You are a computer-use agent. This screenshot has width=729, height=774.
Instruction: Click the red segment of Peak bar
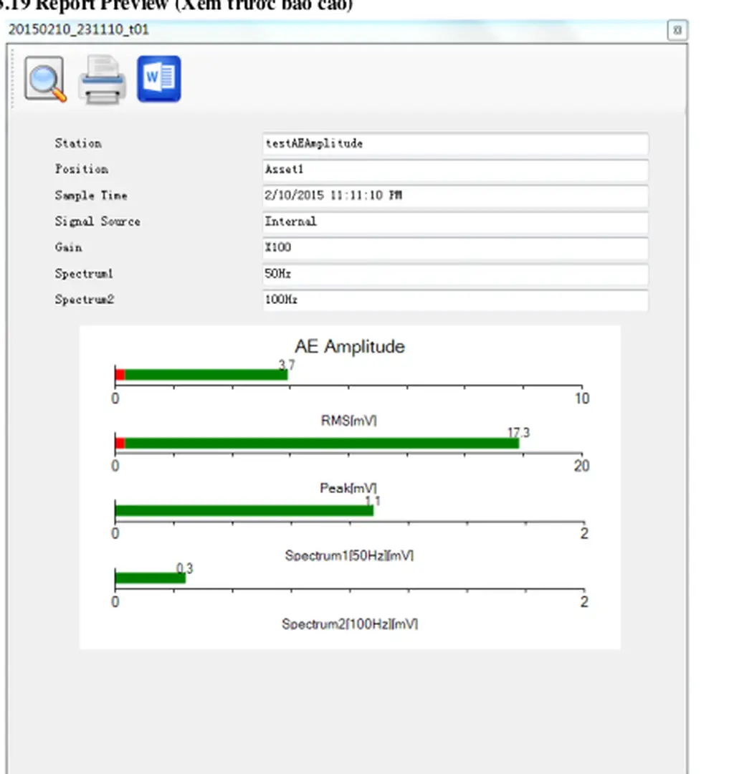pyautogui.click(x=120, y=443)
